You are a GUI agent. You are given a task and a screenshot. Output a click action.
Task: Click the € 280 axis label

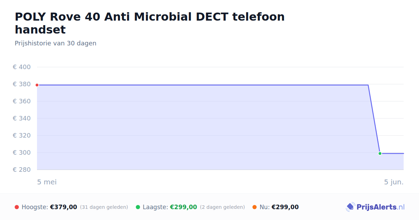tap(22, 170)
